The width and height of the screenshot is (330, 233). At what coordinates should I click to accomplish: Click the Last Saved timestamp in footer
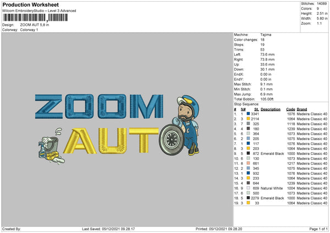[x=108, y=229]
